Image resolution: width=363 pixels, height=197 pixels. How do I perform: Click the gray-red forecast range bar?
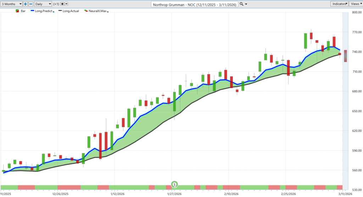[x=345, y=56]
